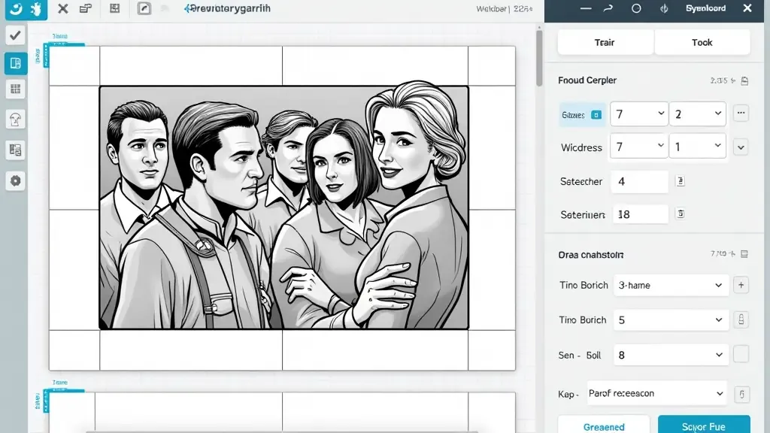Select the highlighted page layout sidebar icon

pyautogui.click(x=15, y=63)
